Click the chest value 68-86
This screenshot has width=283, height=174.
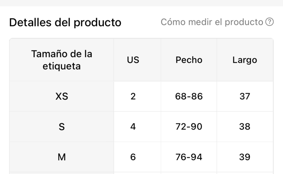(x=189, y=96)
